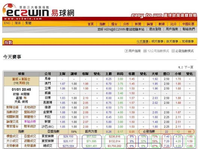
Task: Open 分析 in the navigation bar
Action: (x=126, y=24)
